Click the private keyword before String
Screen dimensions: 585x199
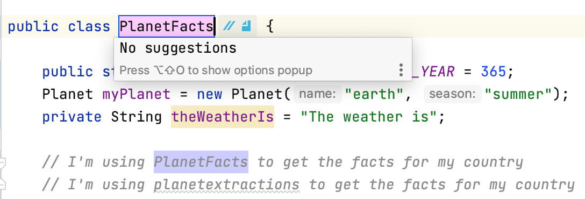click(72, 117)
